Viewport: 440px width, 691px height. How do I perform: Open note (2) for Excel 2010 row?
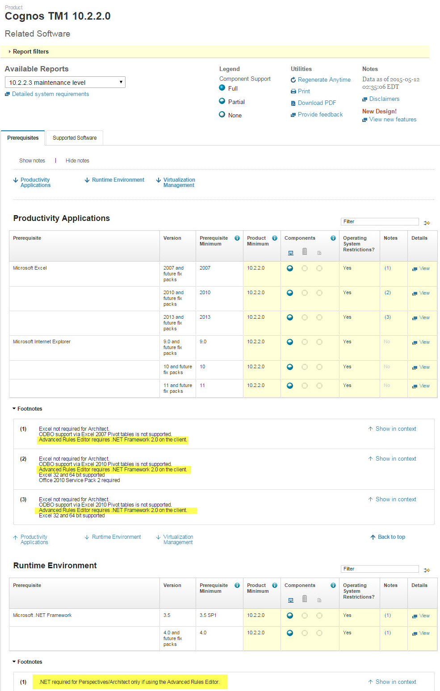coord(388,292)
